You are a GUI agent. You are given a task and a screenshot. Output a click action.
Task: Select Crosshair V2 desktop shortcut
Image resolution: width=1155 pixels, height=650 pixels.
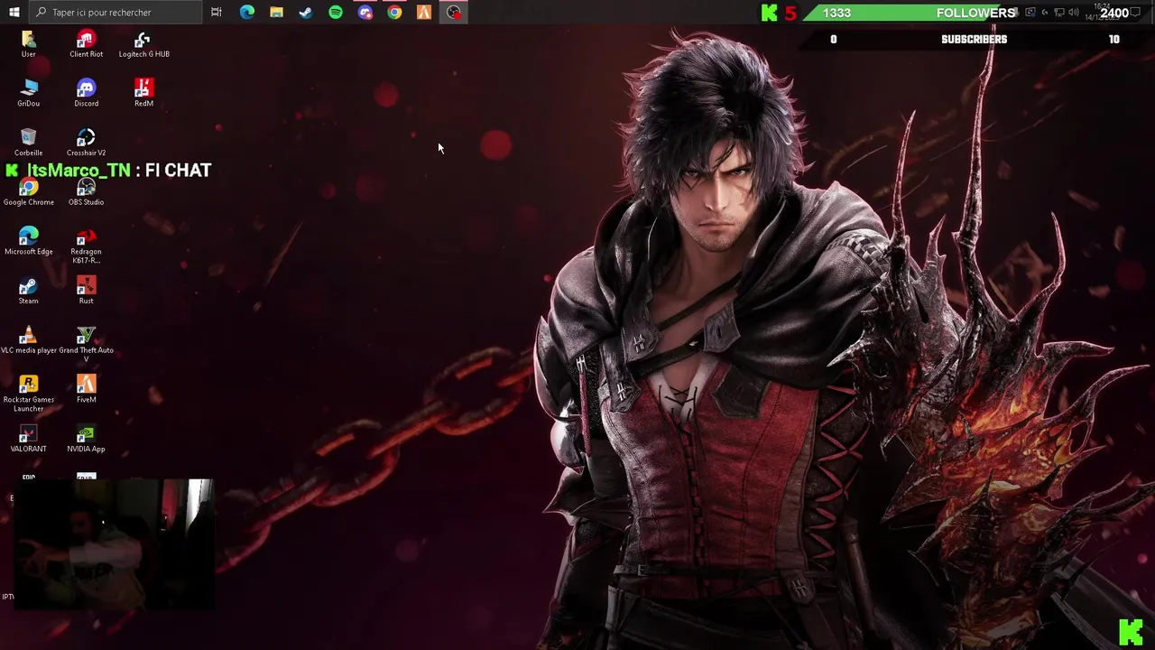[x=86, y=143]
